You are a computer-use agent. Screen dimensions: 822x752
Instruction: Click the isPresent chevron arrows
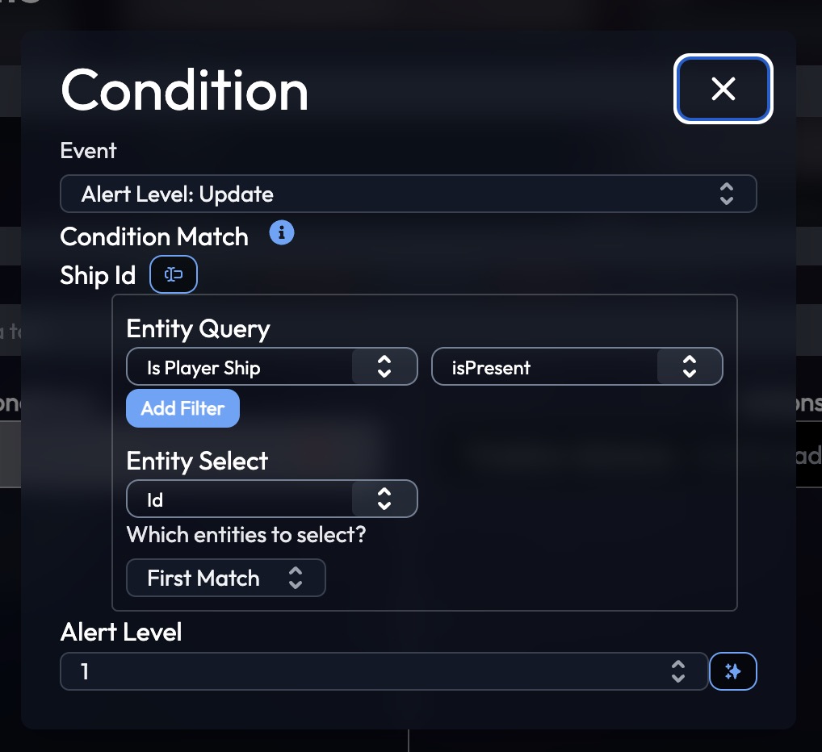690,366
